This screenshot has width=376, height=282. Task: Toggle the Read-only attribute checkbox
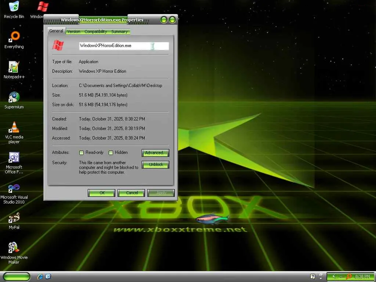(82, 153)
